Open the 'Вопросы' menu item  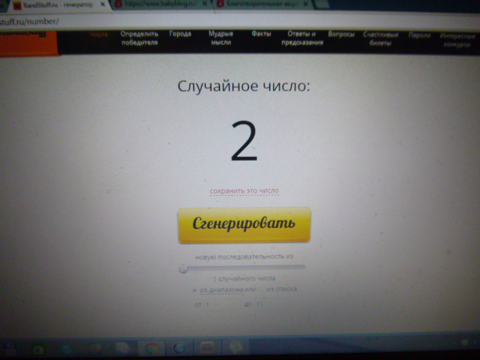pos(341,34)
